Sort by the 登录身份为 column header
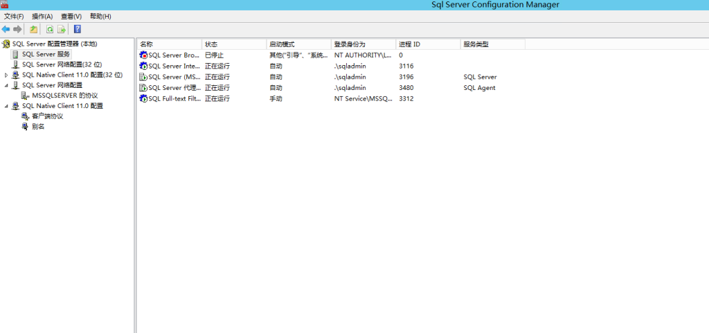 point(364,44)
